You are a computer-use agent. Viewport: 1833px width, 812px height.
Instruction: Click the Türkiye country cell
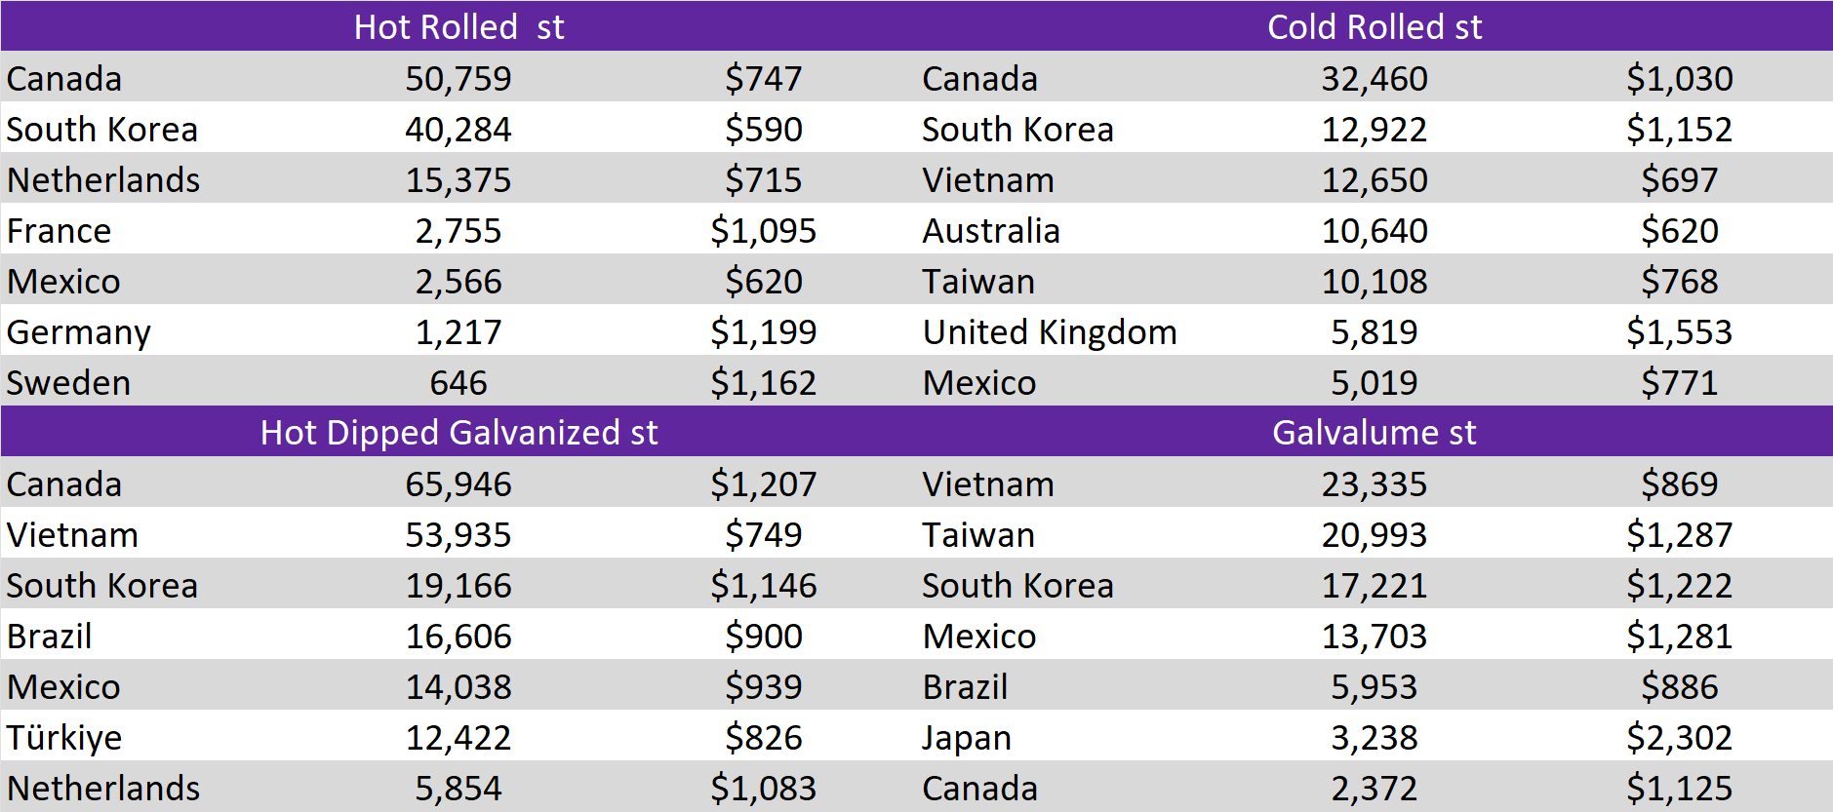pos(64,738)
